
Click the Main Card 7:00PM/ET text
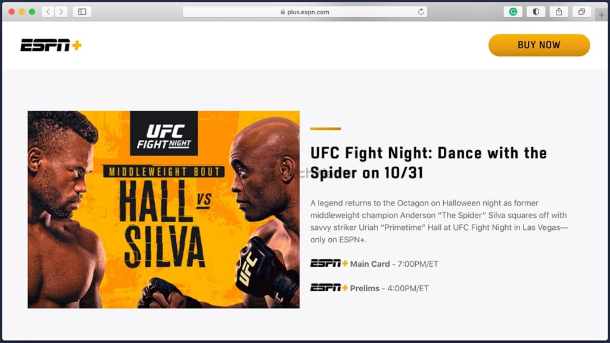[394, 264]
